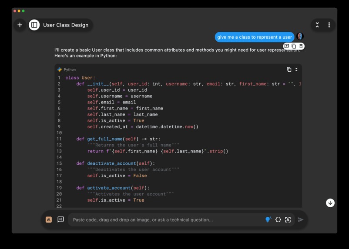Click the '"""Deactivates the user account"""' docstring
This screenshot has width=349, height=249.
point(133,169)
